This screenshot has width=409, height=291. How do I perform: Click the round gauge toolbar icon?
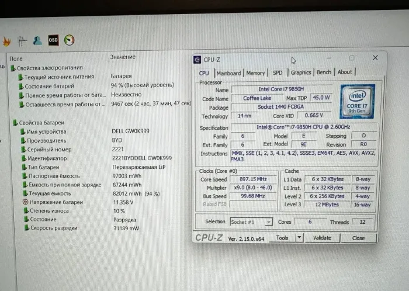click(x=69, y=40)
